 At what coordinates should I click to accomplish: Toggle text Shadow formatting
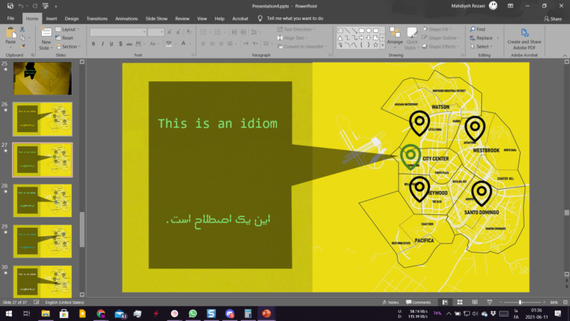120,43
